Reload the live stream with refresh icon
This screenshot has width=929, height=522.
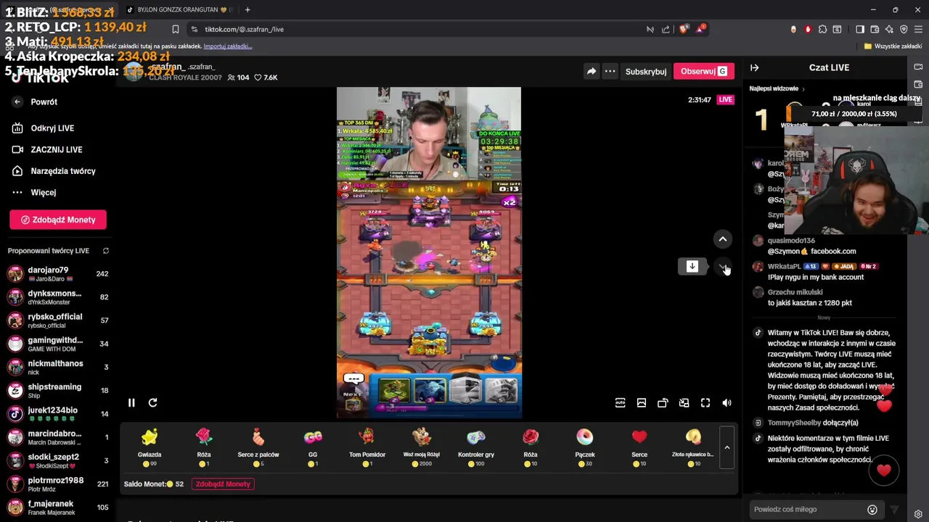coord(152,402)
